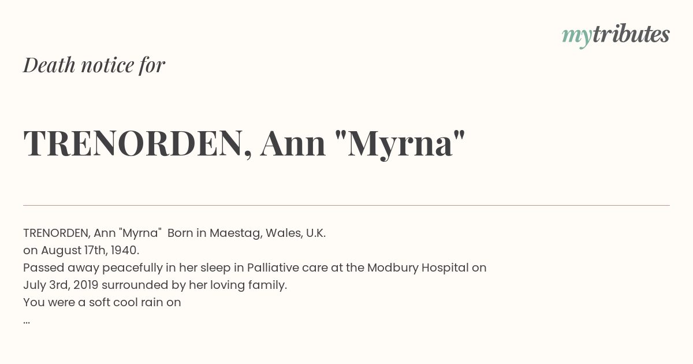Image resolution: width=693 pixels, height=364 pixels.
Task: Click the 'on August 17th, 1940.' text
Action: [x=81, y=250]
